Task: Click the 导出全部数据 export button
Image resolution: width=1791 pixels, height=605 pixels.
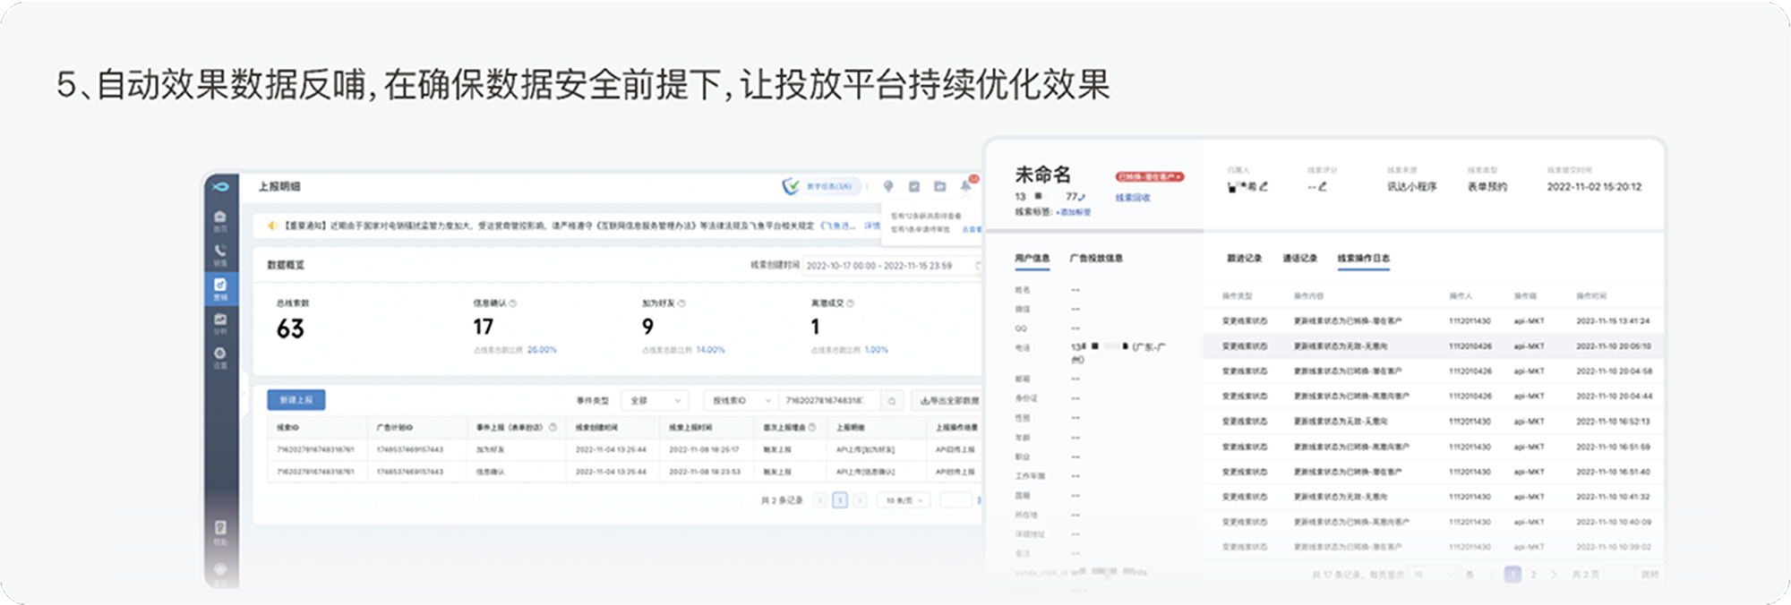Action: 948,401
